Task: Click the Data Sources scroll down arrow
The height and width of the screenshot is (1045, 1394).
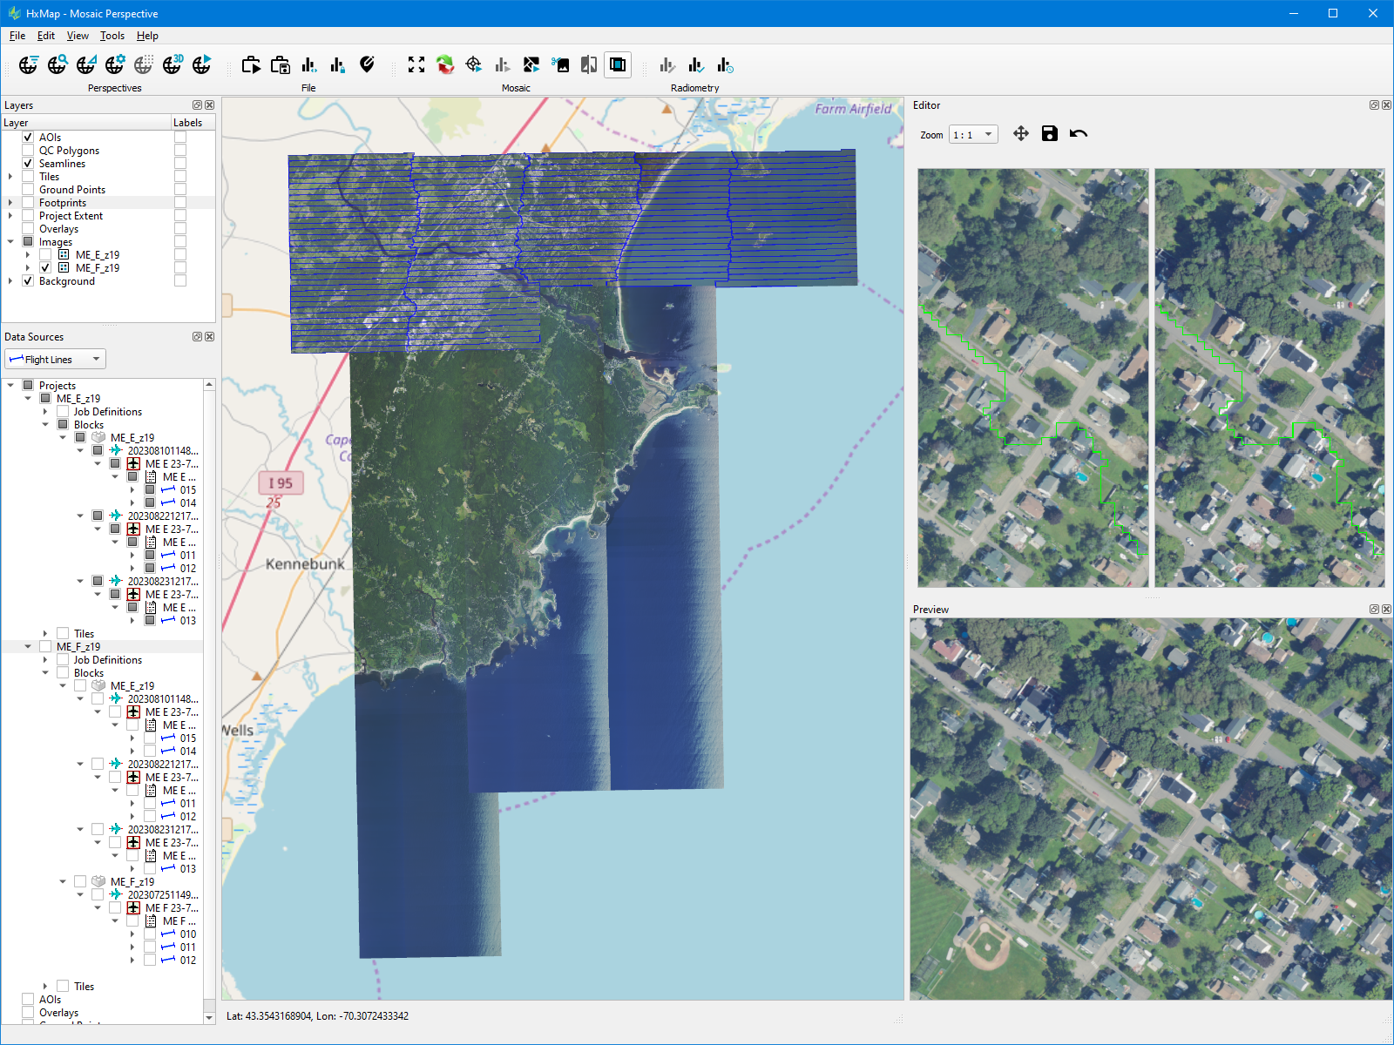Action: [x=209, y=1017]
